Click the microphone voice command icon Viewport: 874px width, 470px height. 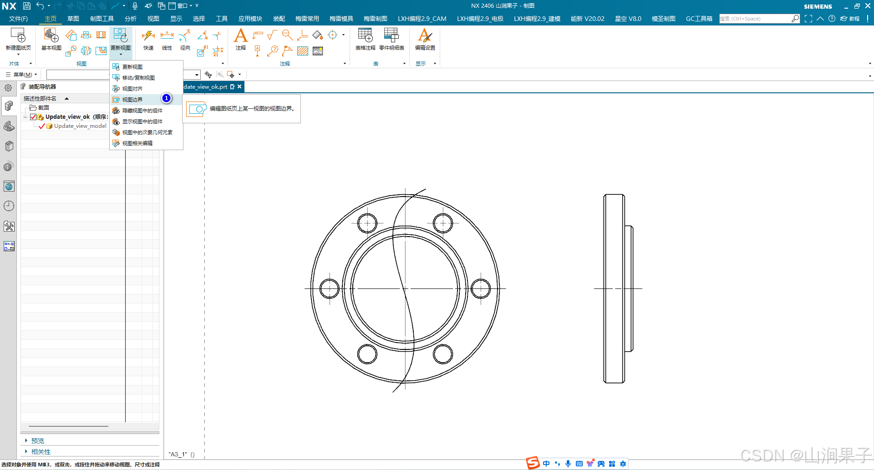135,6
